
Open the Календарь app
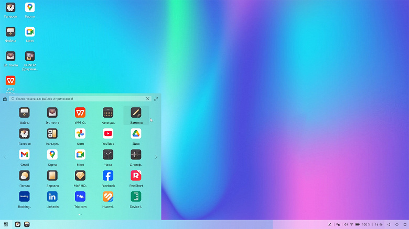click(108, 113)
